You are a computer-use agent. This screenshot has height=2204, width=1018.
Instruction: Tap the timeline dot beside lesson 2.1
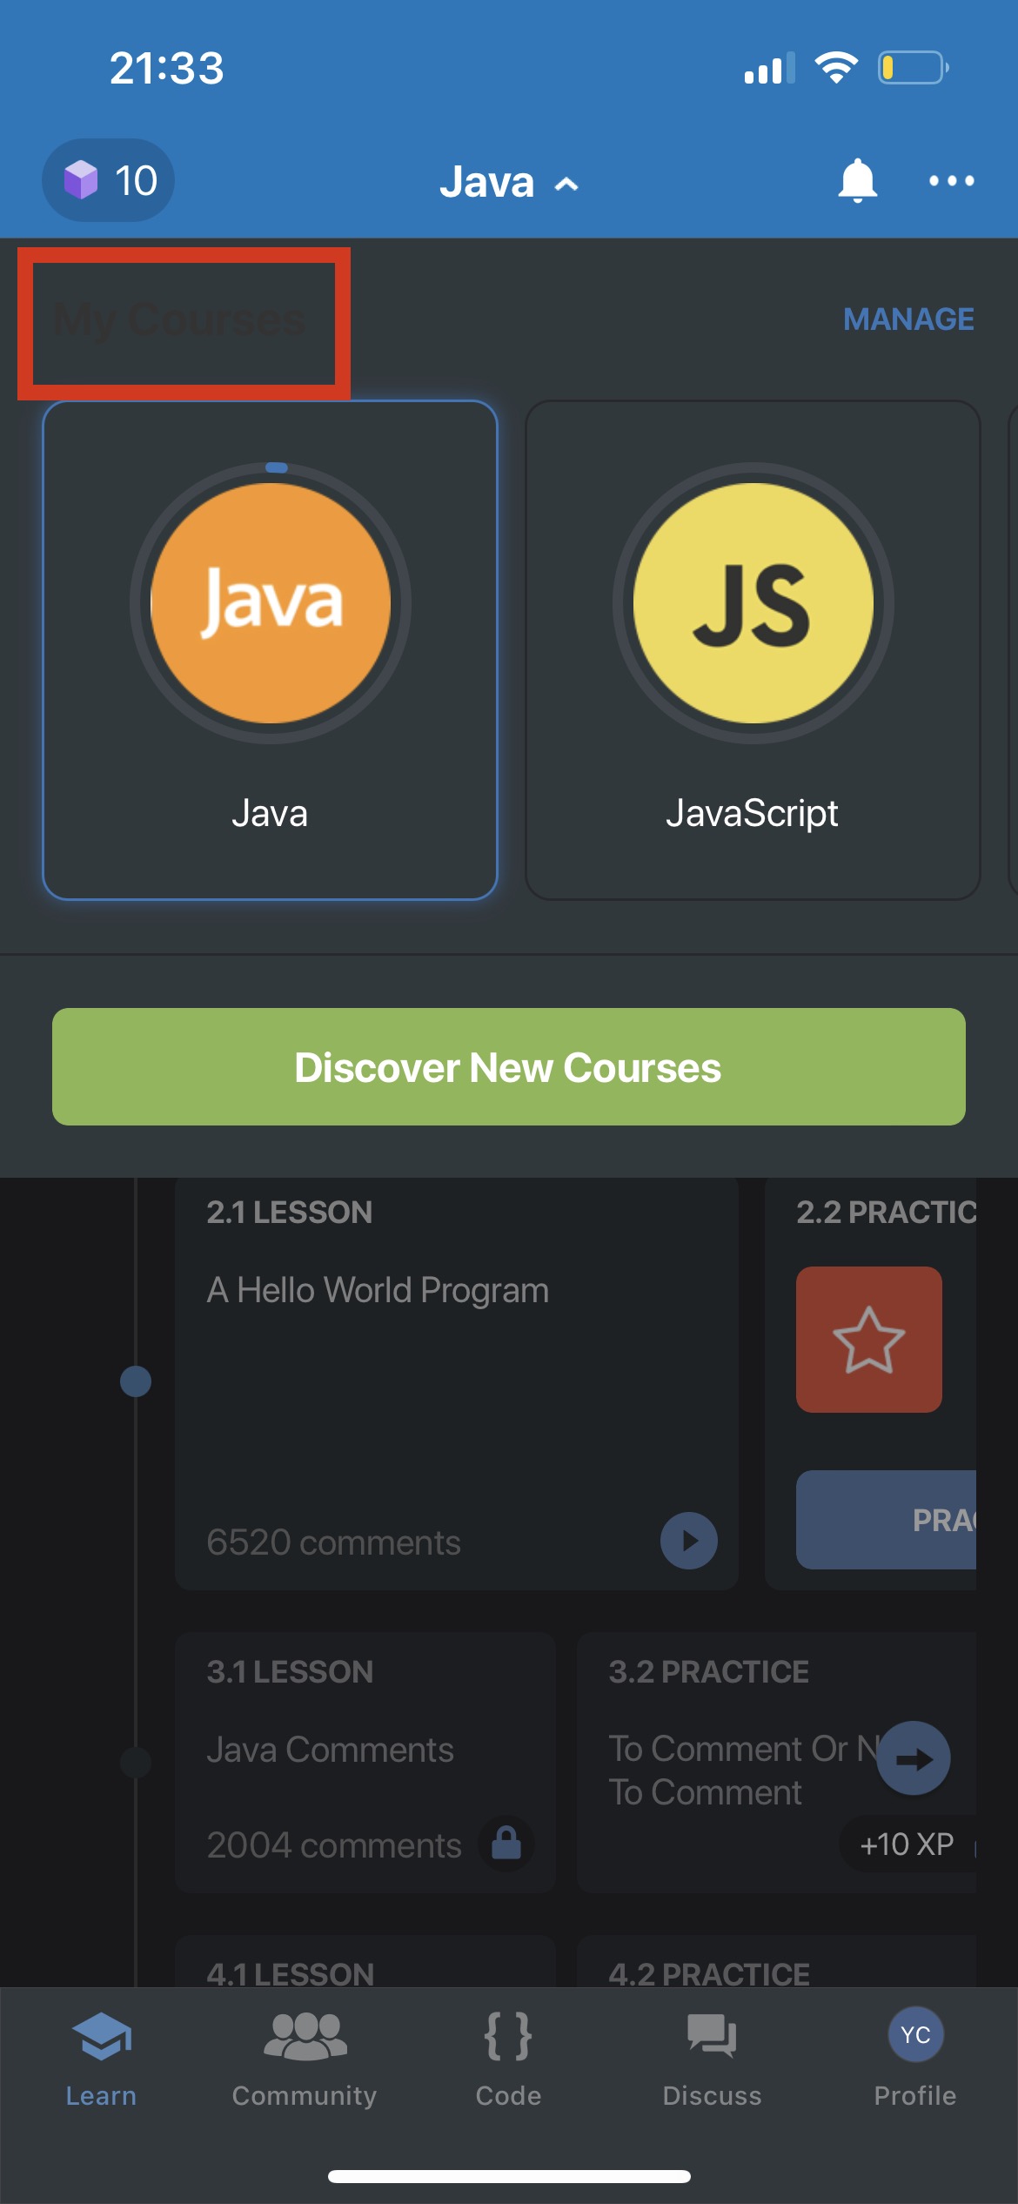coord(136,1381)
